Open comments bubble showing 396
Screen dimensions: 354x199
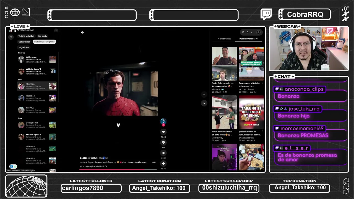point(163,142)
